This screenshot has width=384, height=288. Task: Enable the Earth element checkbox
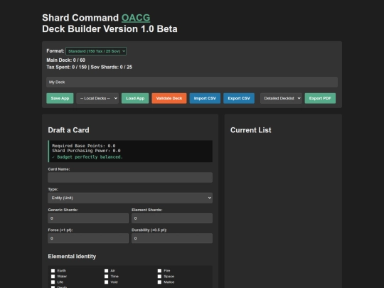coord(53,271)
